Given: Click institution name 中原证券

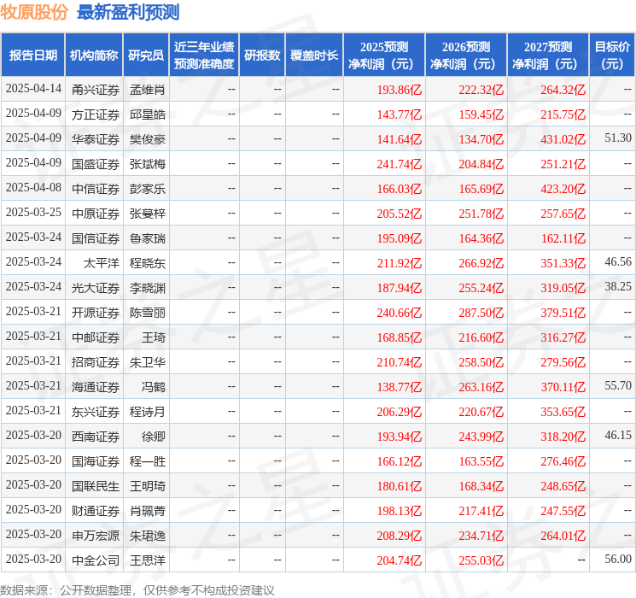Looking at the screenshot, I should pos(96,213).
